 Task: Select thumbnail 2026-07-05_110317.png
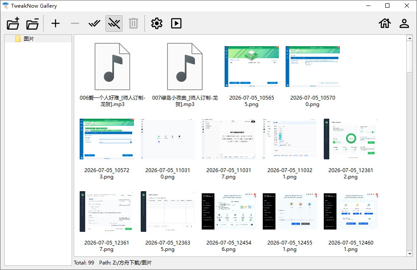coord(229,139)
